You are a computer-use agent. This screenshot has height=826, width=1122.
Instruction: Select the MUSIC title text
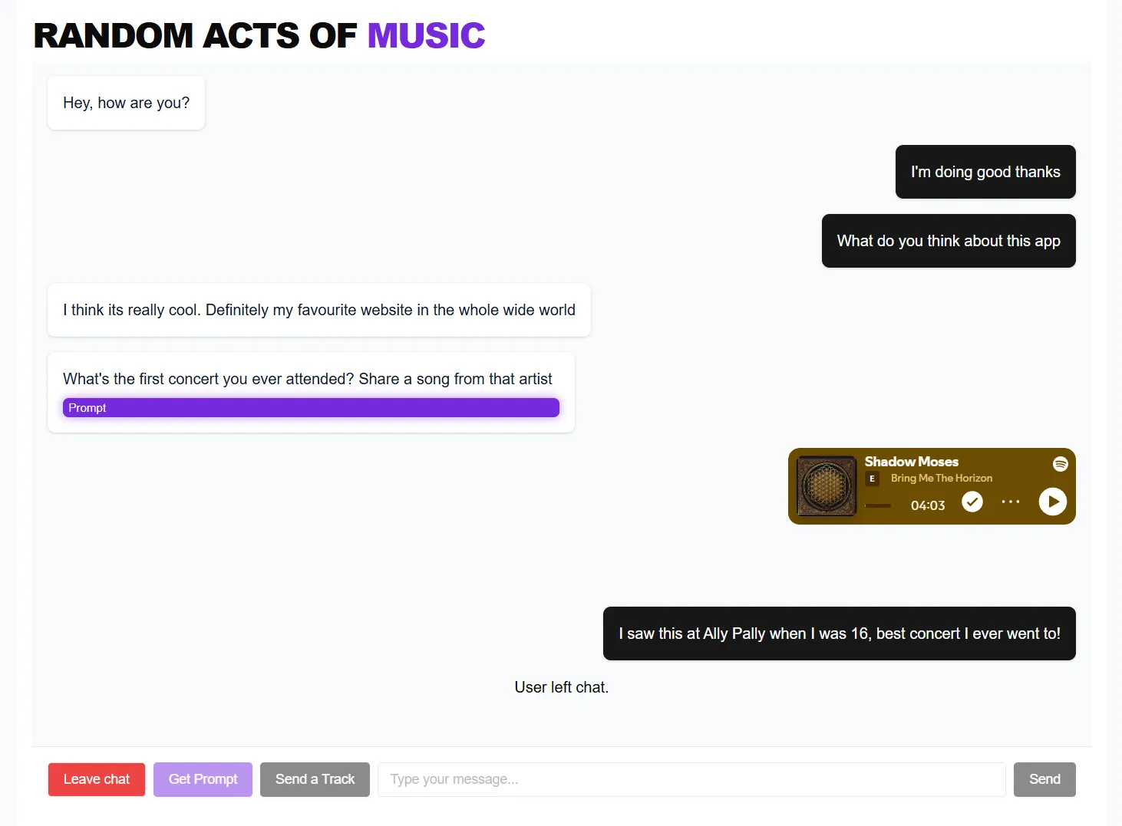tap(426, 35)
